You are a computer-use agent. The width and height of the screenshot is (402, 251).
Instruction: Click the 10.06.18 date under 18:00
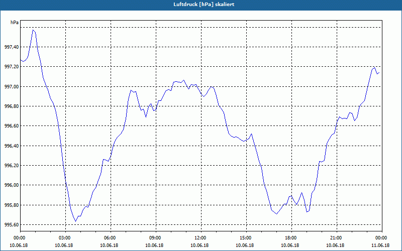[290, 245]
